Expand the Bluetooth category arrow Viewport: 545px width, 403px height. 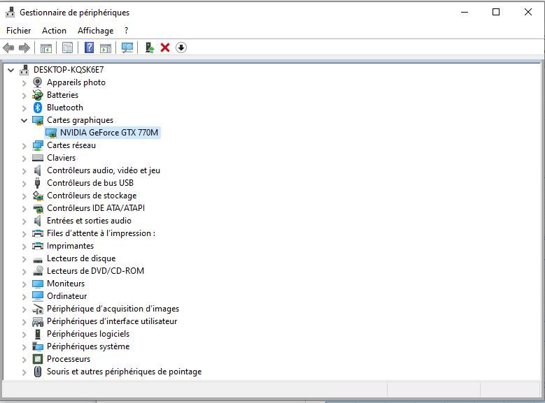pyautogui.click(x=24, y=108)
